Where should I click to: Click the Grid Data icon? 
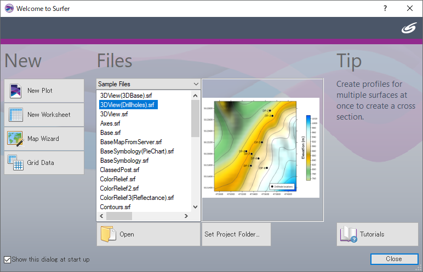pyautogui.click(x=16, y=163)
